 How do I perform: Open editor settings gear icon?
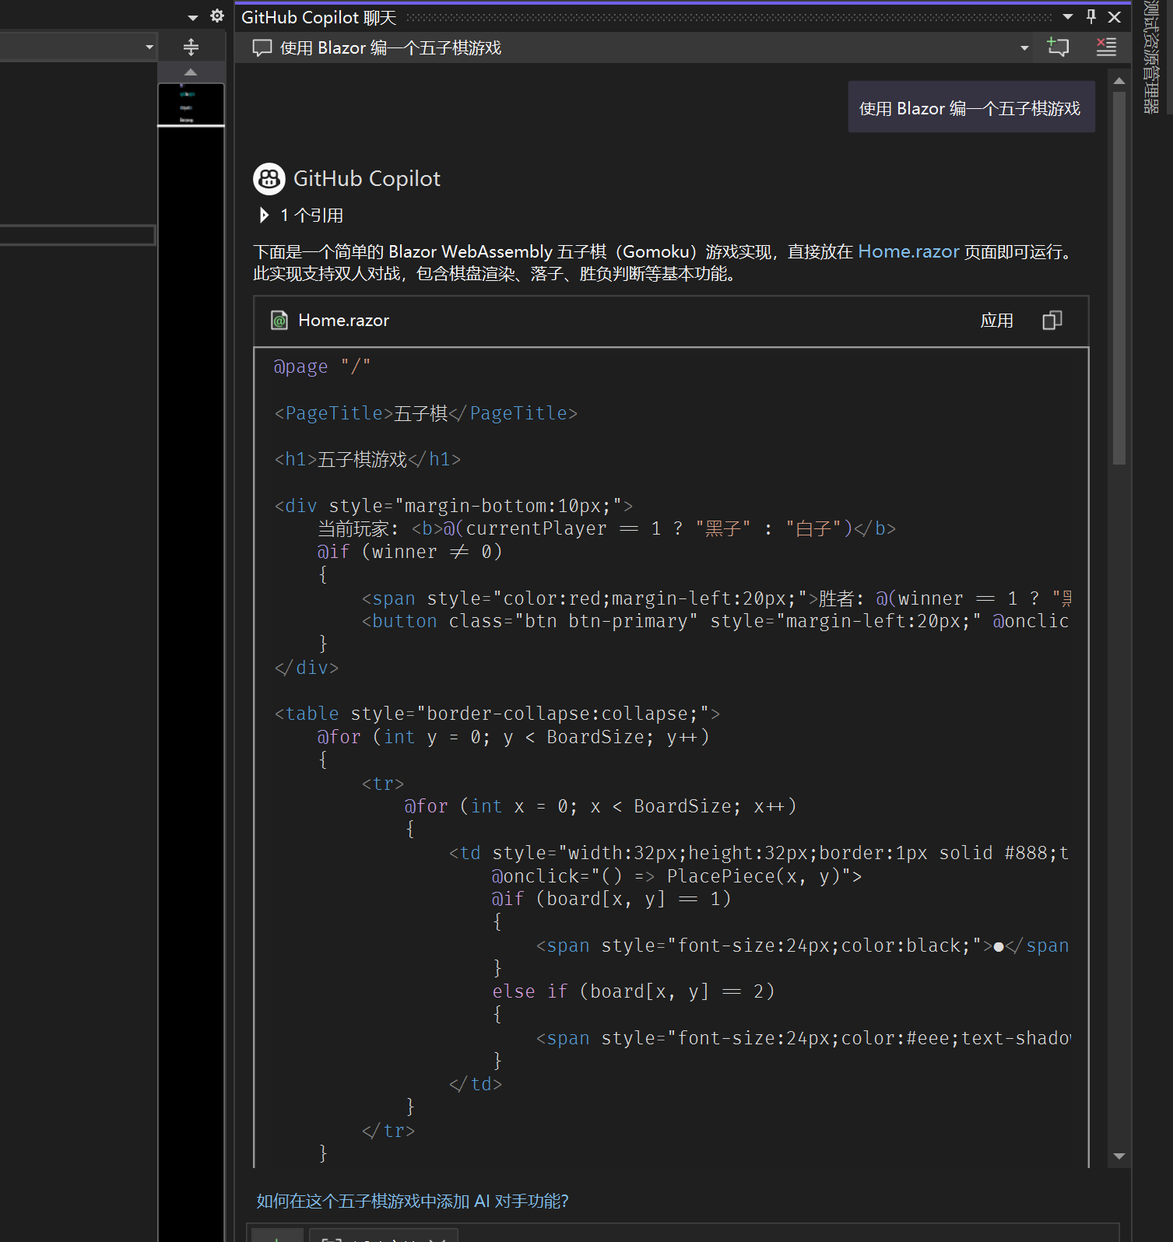(x=217, y=16)
